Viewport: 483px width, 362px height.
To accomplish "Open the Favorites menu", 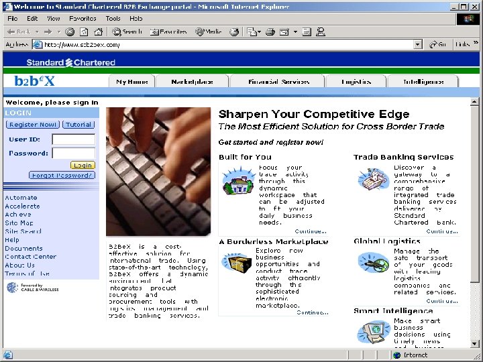I will pyautogui.click(x=83, y=19).
